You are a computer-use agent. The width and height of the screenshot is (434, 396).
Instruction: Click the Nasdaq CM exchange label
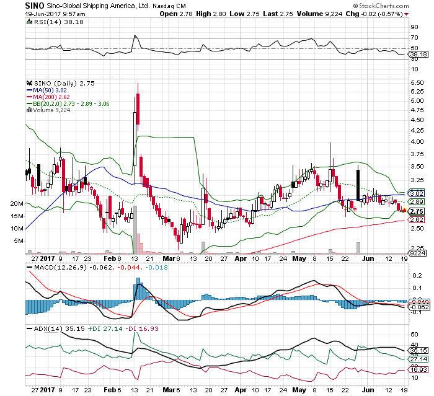tap(169, 6)
